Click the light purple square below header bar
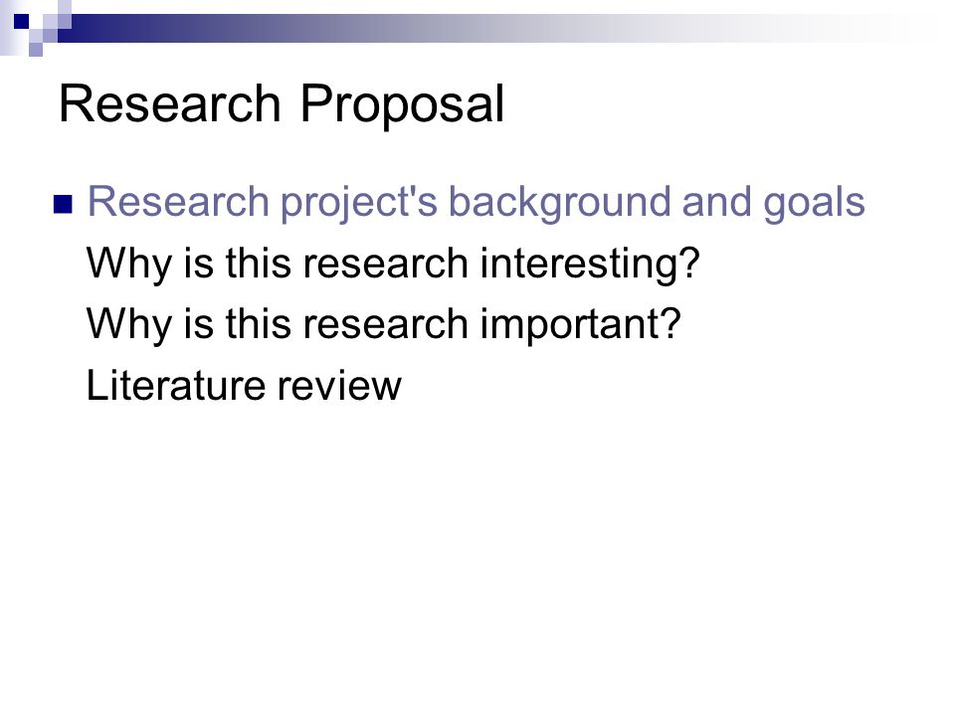The width and height of the screenshot is (955, 716). [x=36, y=50]
